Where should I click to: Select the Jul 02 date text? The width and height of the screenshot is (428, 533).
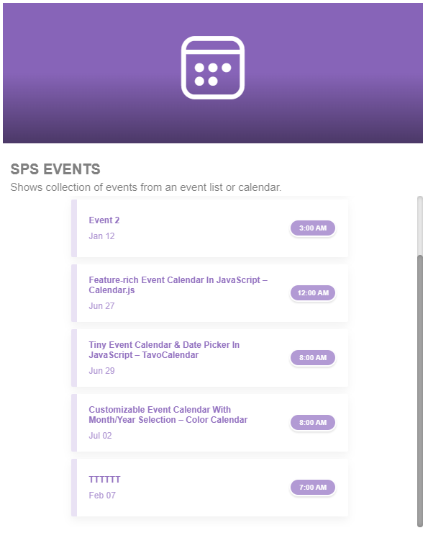point(100,436)
